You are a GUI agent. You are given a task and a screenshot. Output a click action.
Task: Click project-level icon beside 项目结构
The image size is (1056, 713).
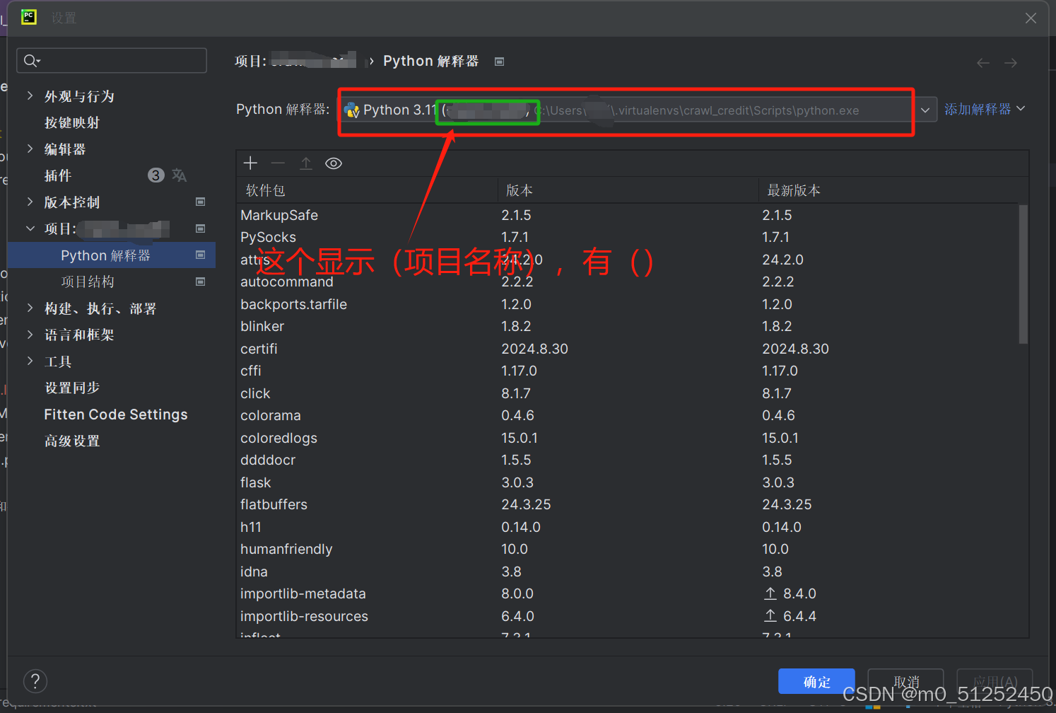pos(201,282)
